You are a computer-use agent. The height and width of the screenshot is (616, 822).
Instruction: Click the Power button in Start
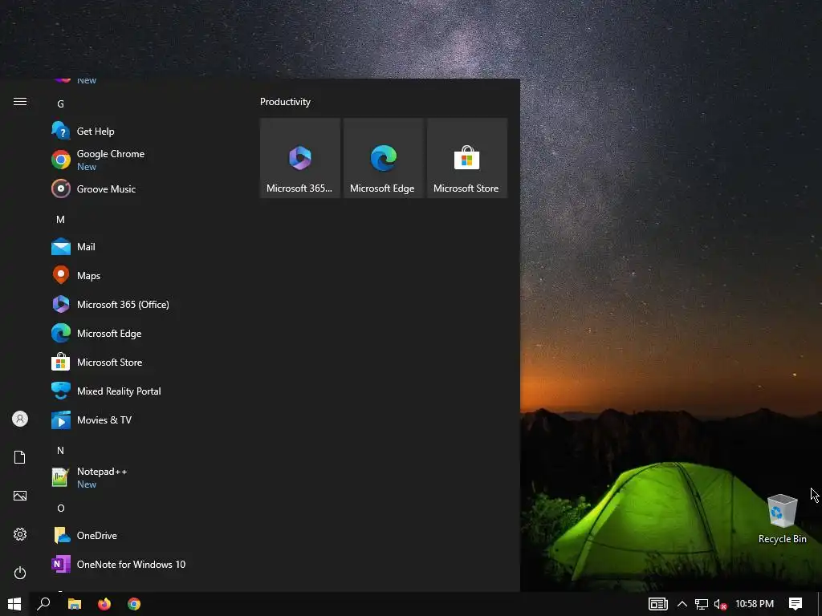20,573
